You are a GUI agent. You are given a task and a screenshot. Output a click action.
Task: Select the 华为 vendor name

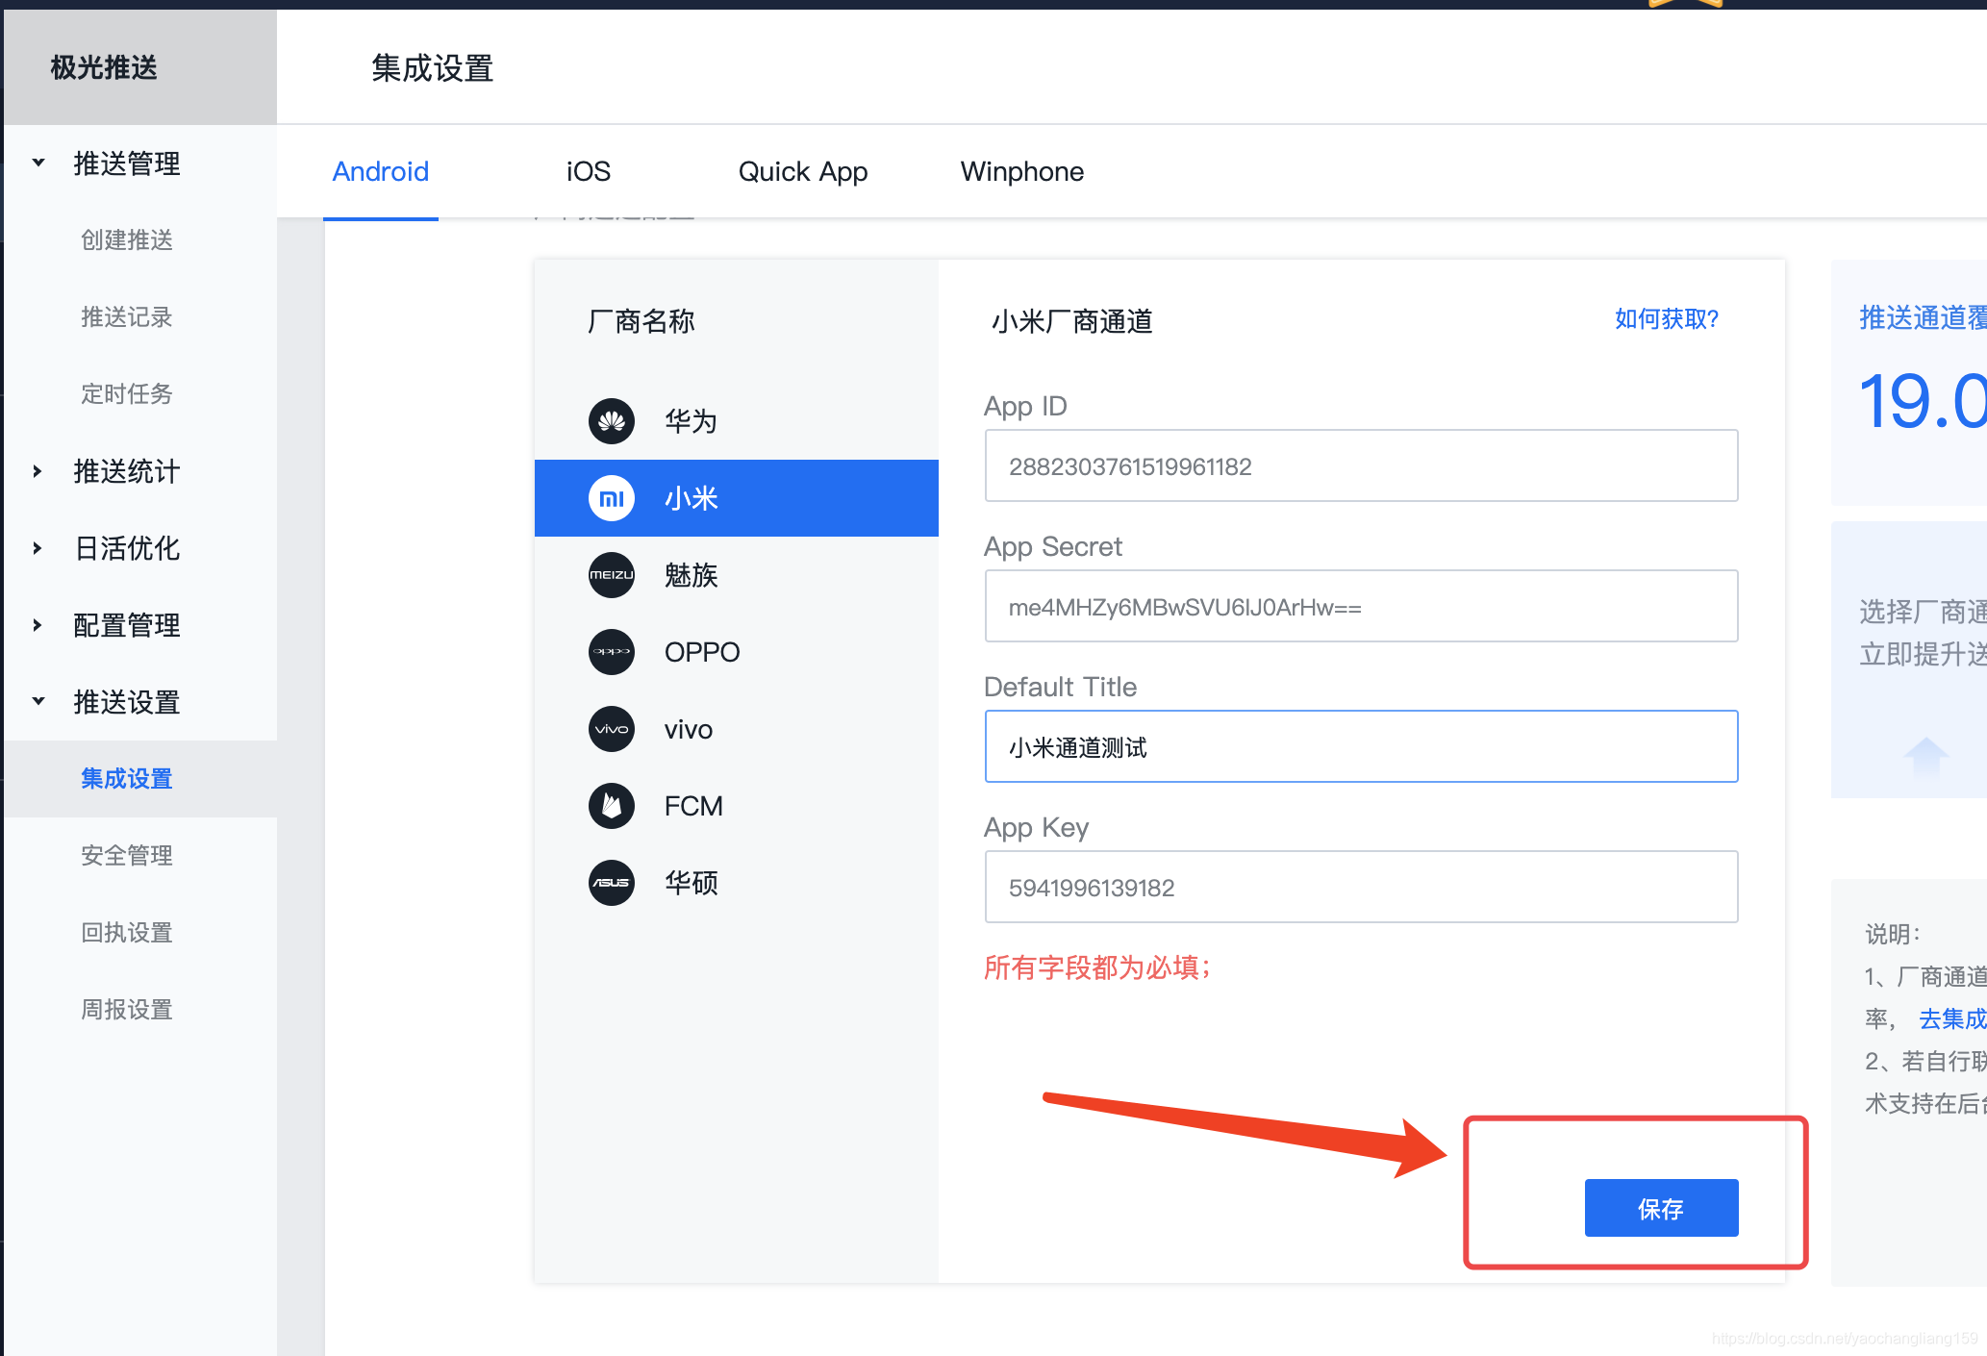[691, 421]
